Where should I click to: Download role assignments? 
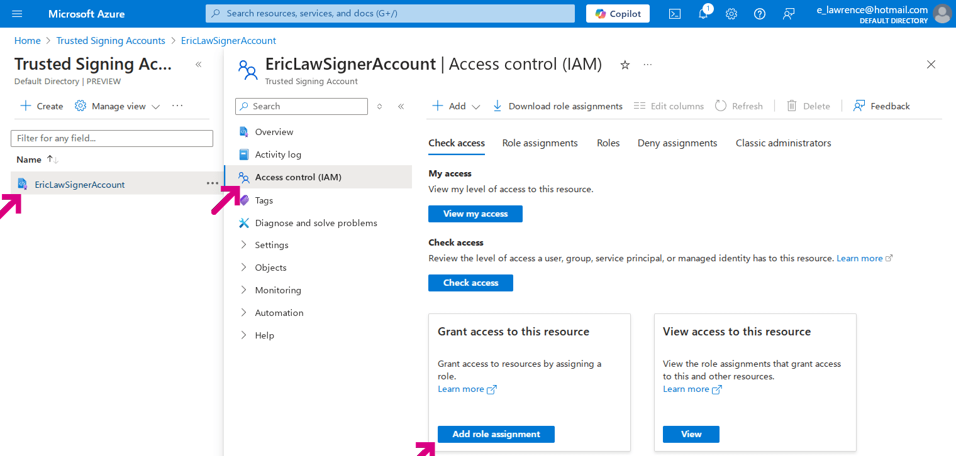[557, 106]
